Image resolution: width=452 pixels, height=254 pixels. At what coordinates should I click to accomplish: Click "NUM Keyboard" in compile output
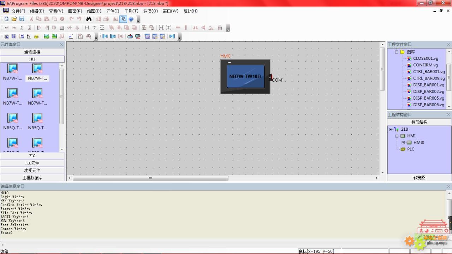coord(13,221)
